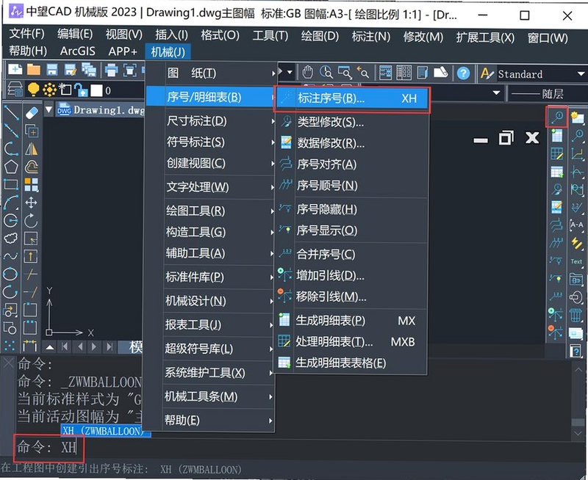Choose 处理明细表(T)... menu entry

[x=351, y=342]
